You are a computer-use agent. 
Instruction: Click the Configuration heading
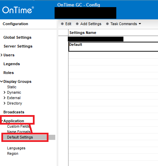15,24
